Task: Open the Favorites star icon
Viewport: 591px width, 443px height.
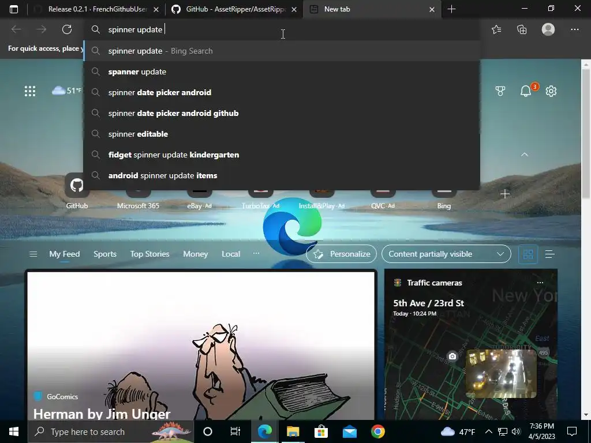Action: [496, 29]
